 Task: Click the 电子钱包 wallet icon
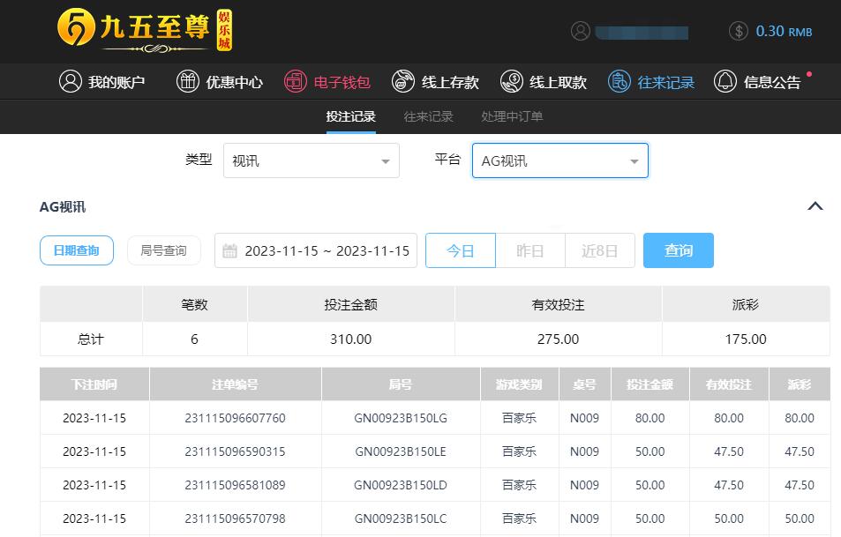point(296,82)
